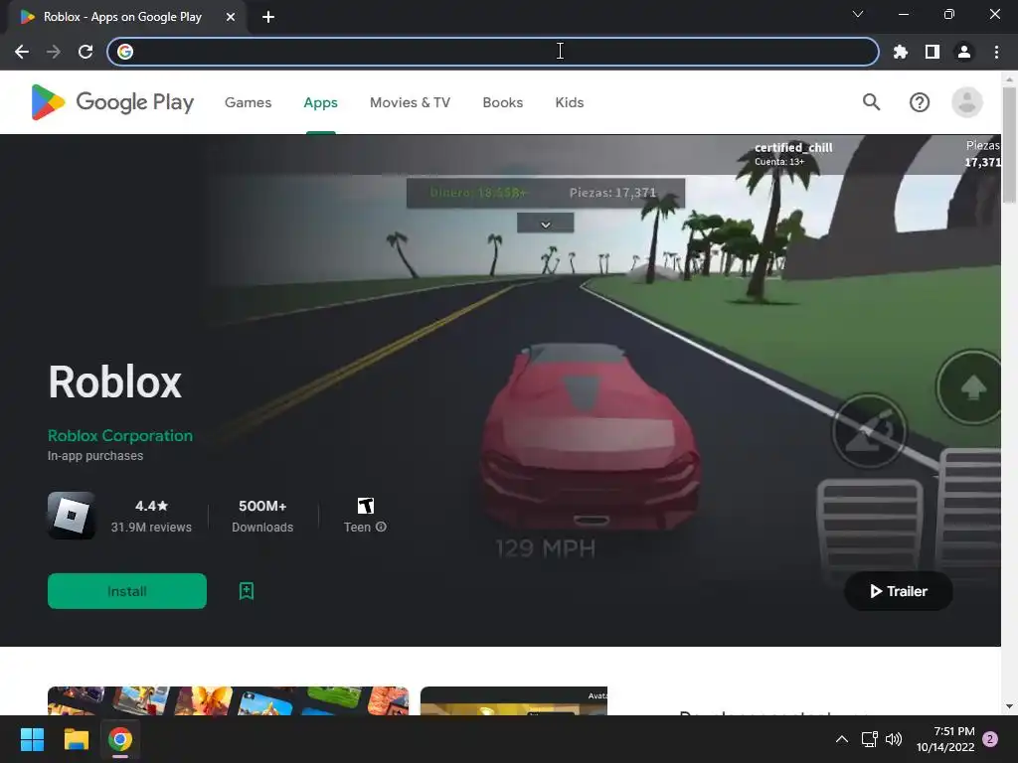The image size is (1018, 763).
Task: Toggle the Chrome side panel
Action: coord(933,52)
